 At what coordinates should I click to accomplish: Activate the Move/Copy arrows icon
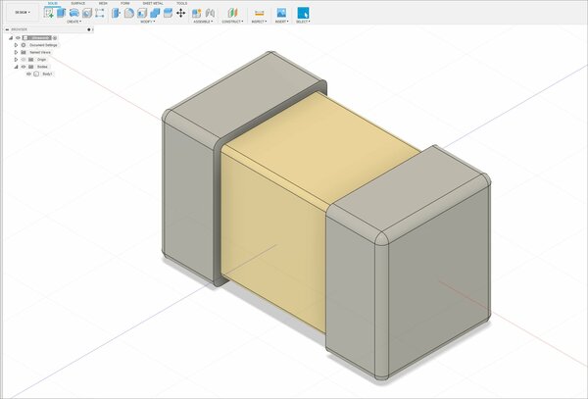click(180, 13)
